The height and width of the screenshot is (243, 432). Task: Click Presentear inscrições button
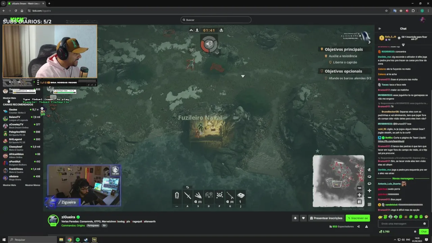click(x=326, y=218)
